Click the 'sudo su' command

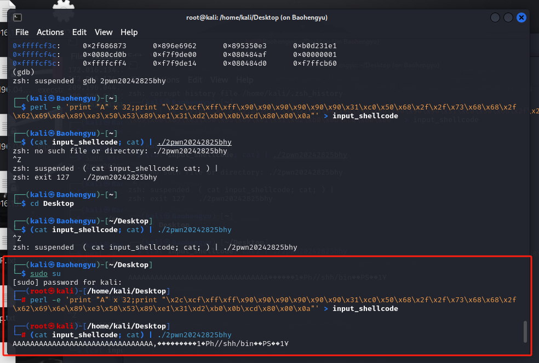click(x=45, y=274)
